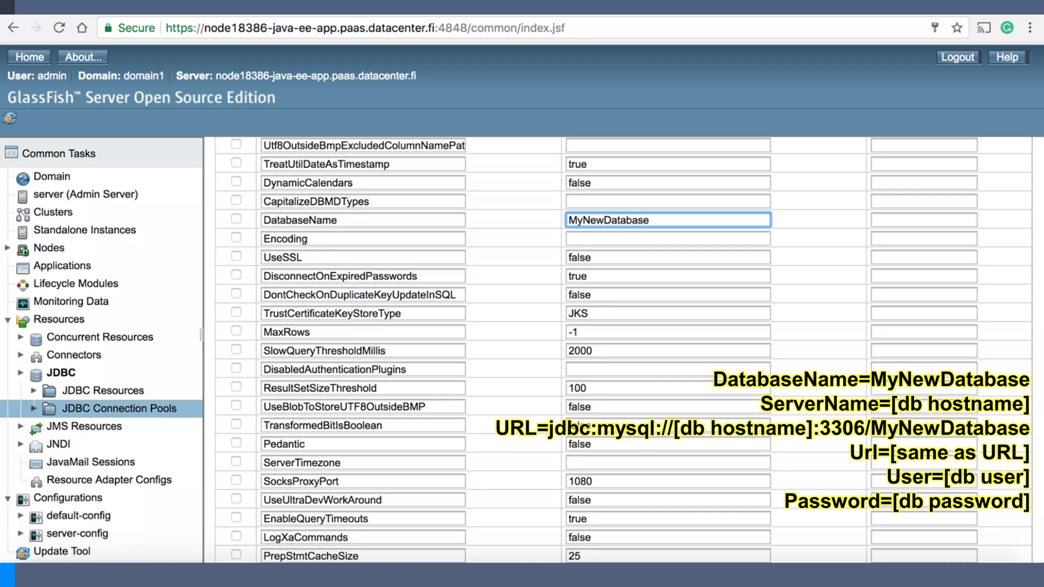Image resolution: width=1044 pixels, height=587 pixels.
Task: Select JDBC Connection Pools tree item
Action: pyautogui.click(x=119, y=408)
